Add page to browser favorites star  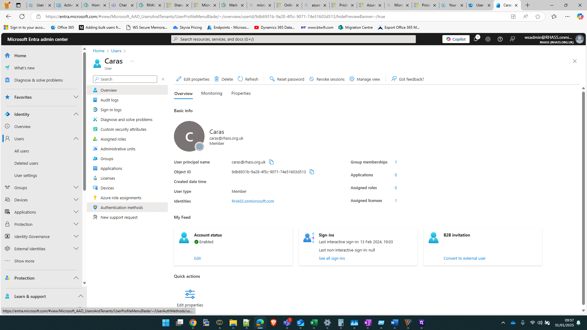click(538, 16)
